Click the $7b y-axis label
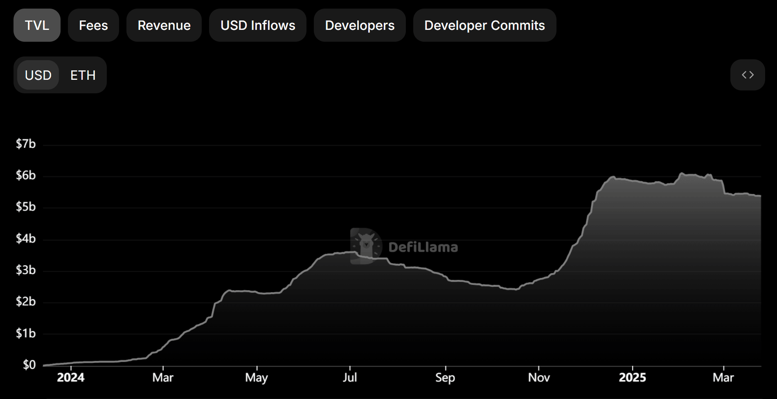 [x=26, y=144]
